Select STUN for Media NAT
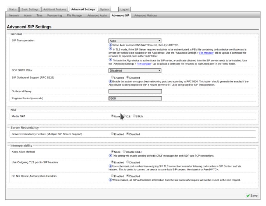This screenshot has width=266, height=206. pos(134,116)
